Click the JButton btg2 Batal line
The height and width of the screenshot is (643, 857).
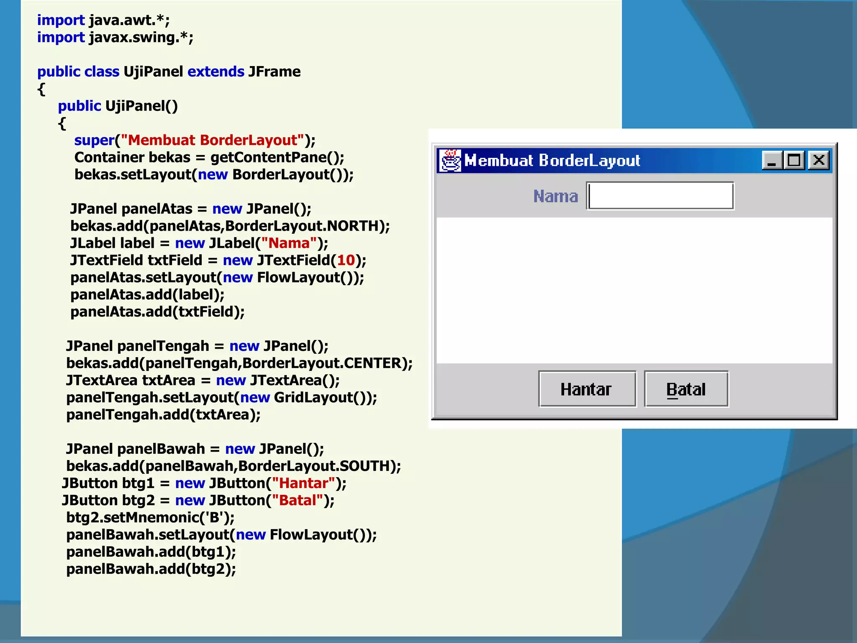tap(198, 501)
